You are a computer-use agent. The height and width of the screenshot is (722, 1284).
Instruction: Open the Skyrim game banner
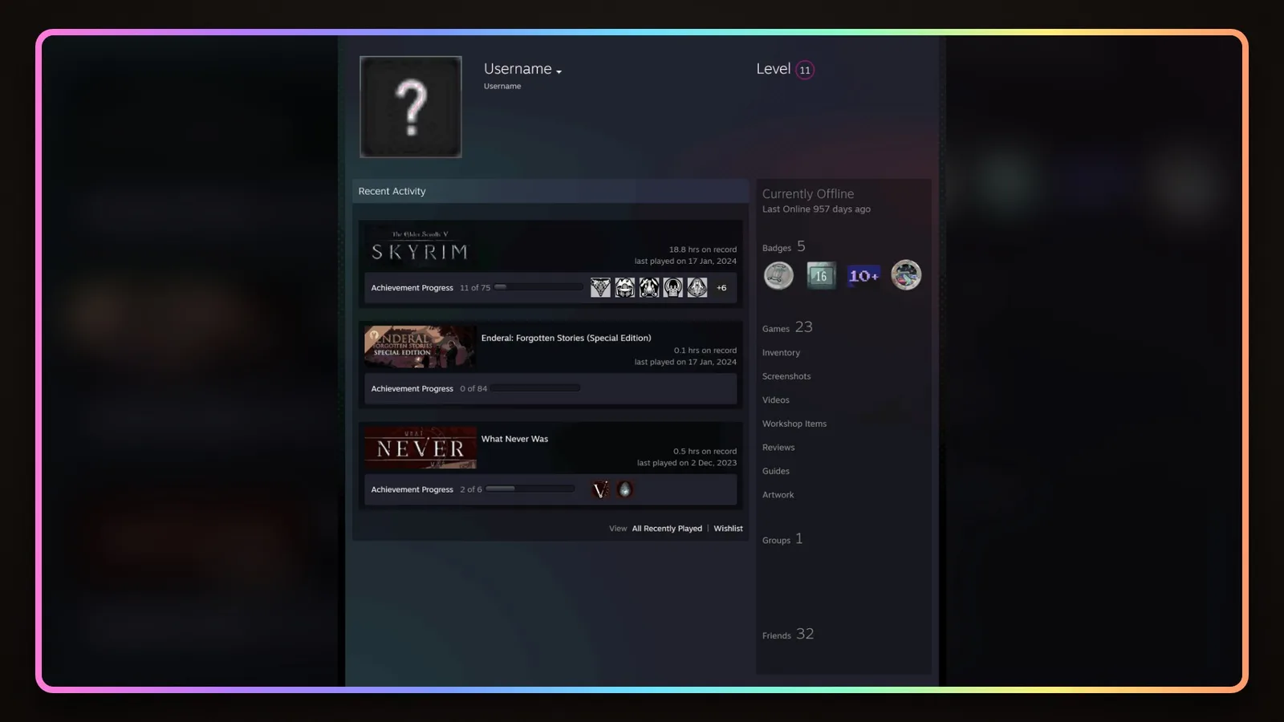coord(420,247)
